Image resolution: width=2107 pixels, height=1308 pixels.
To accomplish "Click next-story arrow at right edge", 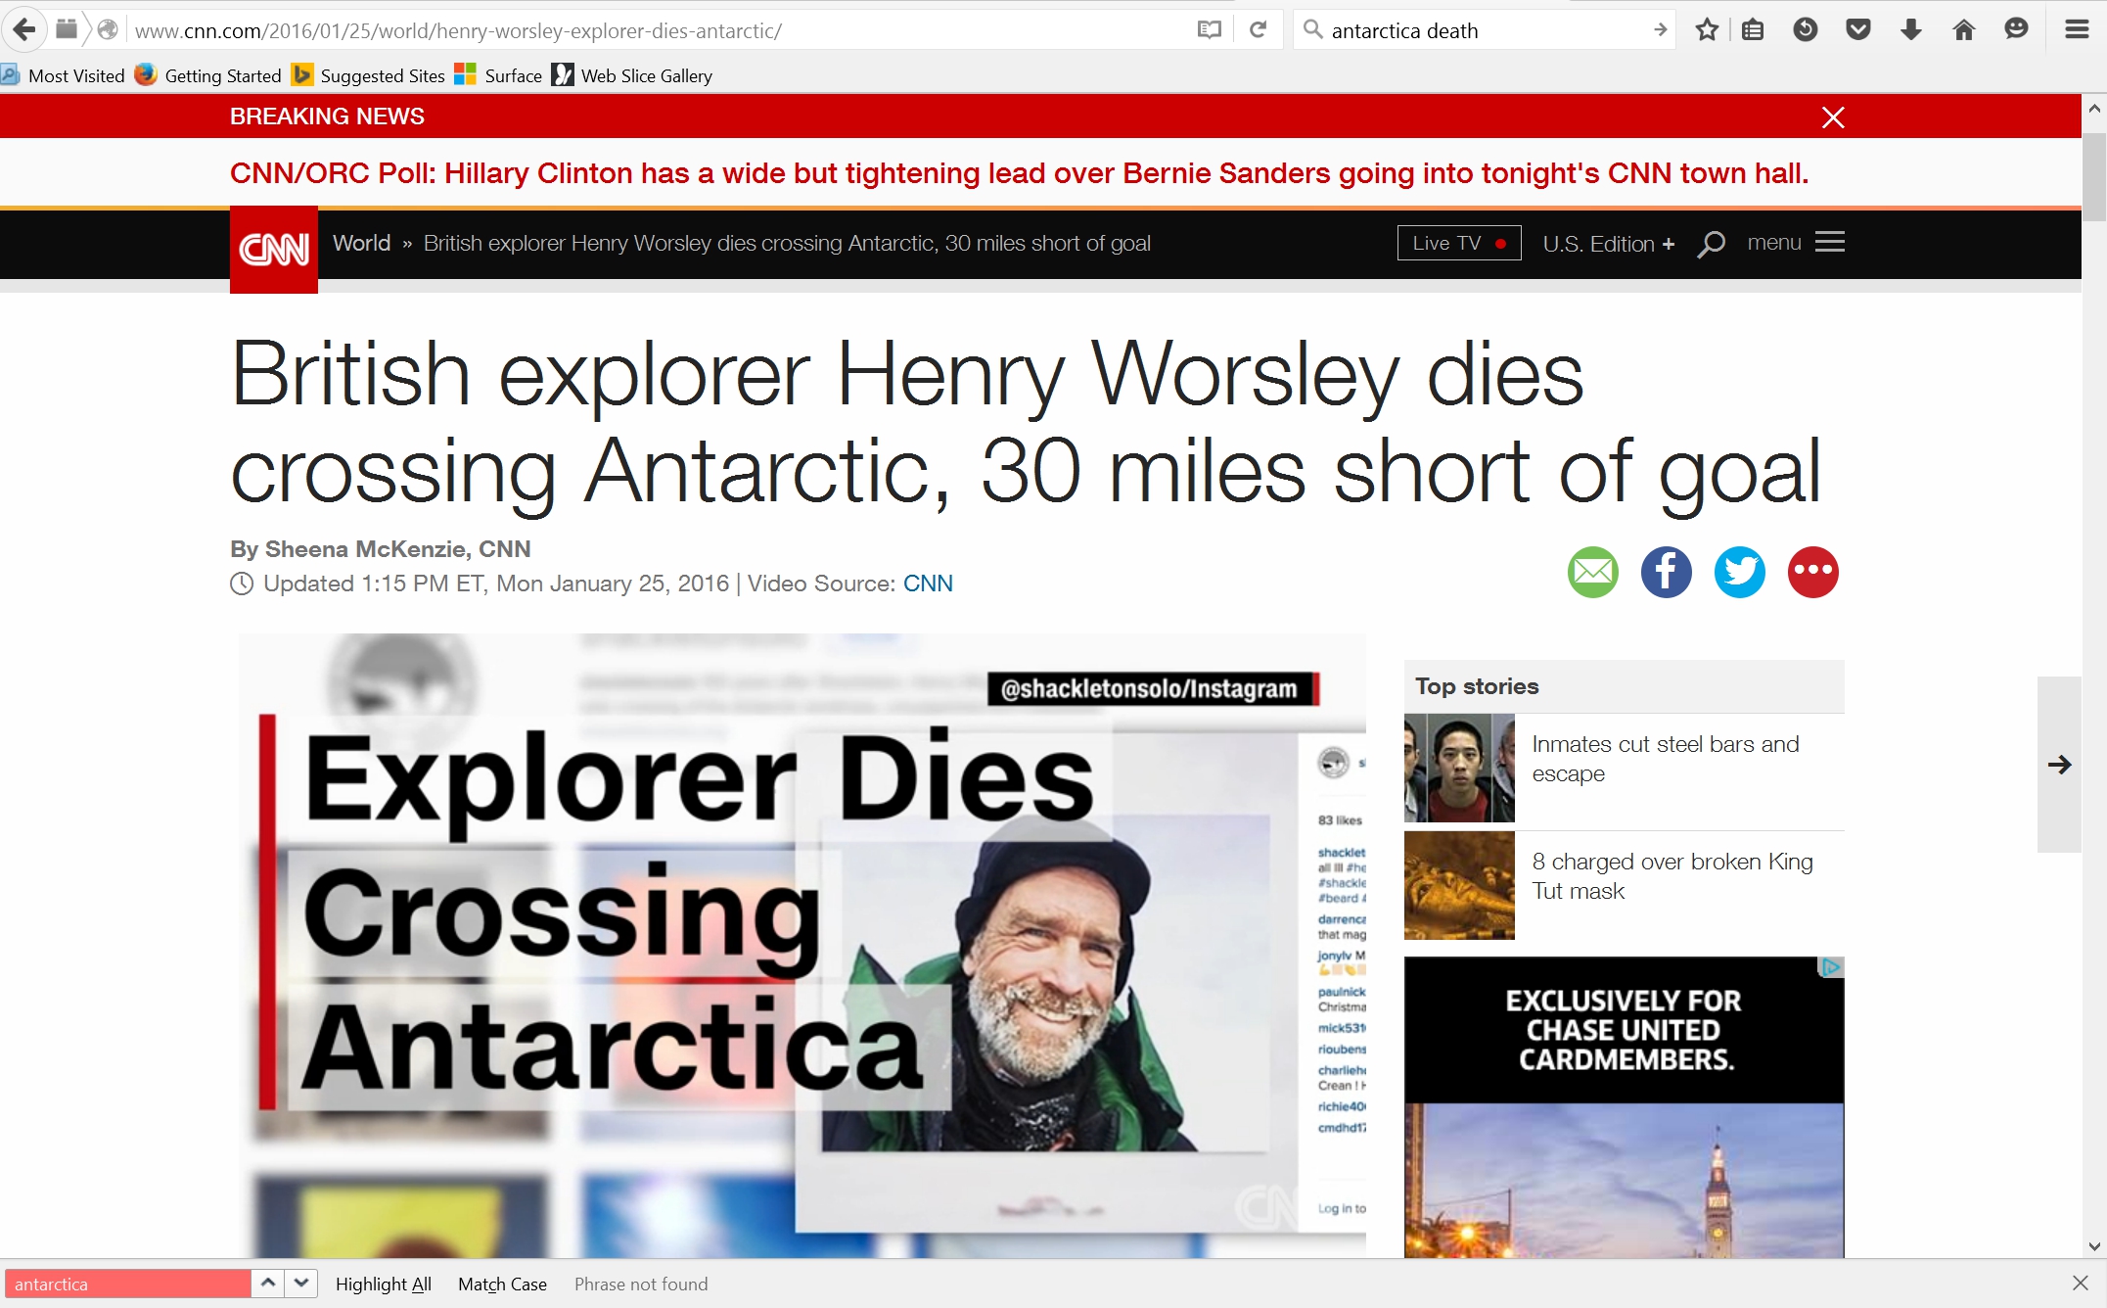I will pos(2059,765).
